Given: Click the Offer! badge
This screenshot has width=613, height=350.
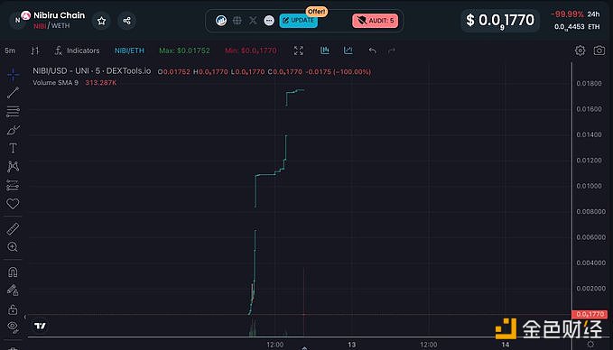Looking at the screenshot, I should pyautogui.click(x=317, y=12).
